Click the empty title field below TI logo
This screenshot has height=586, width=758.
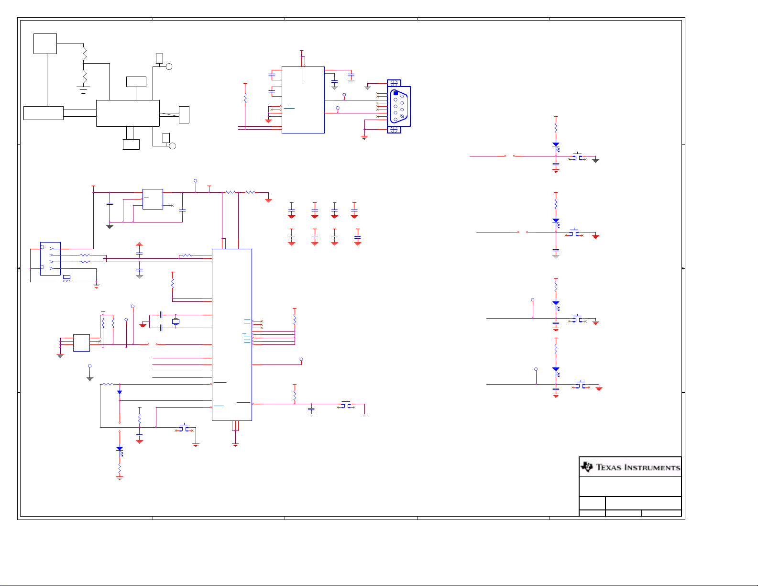click(630, 486)
